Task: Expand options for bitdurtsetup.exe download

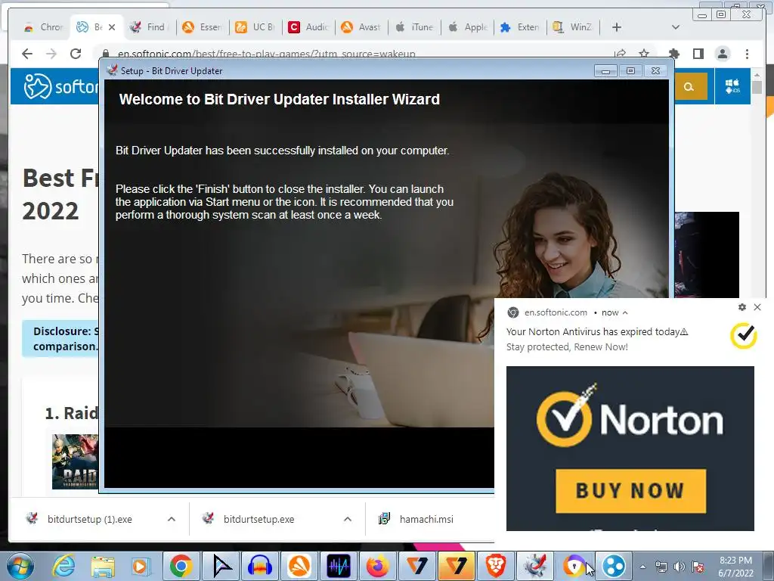Action: pos(348,519)
